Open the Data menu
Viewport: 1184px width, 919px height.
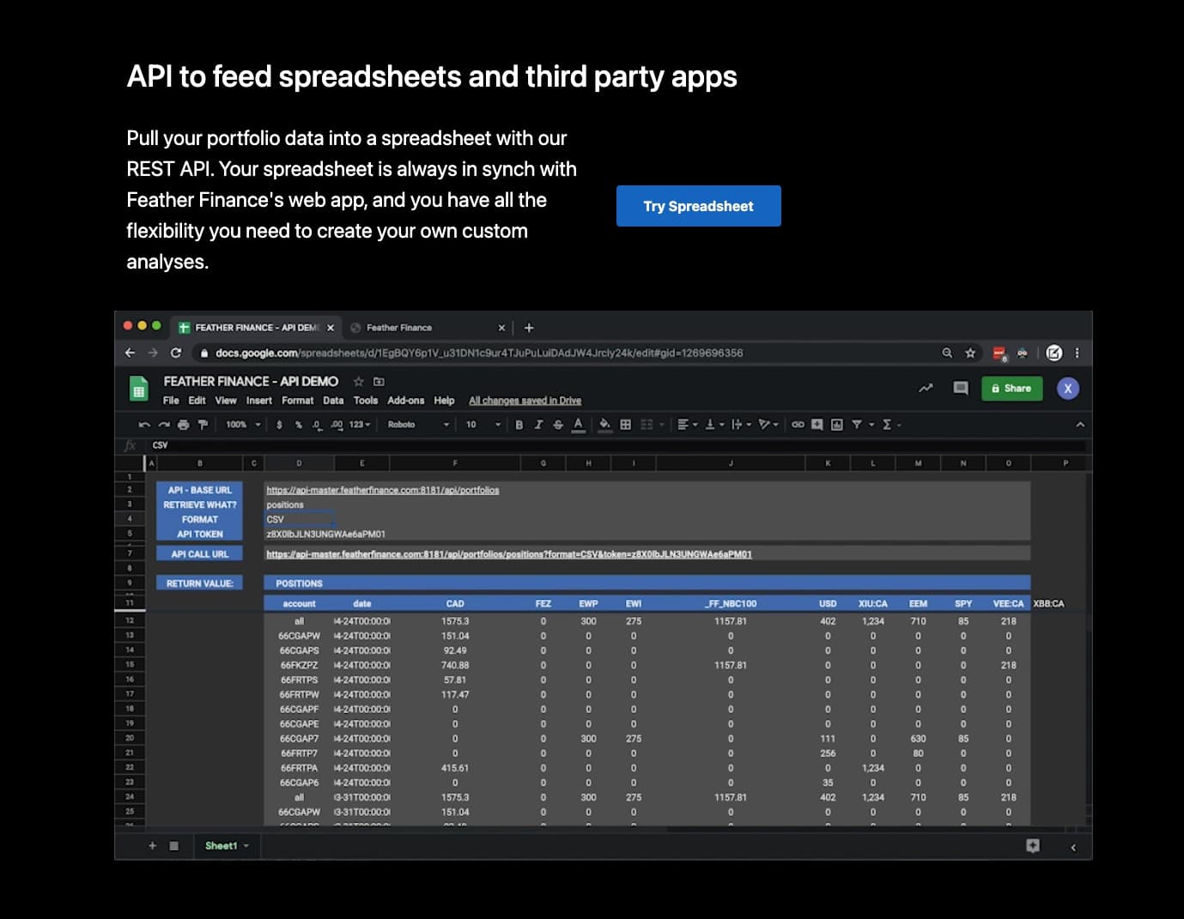[333, 401]
